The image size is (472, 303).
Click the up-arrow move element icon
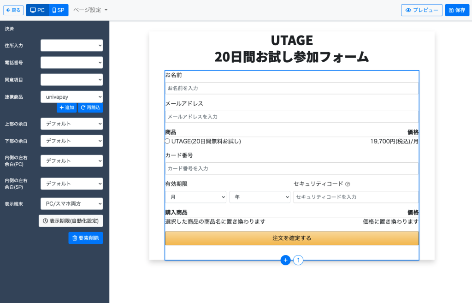click(298, 260)
